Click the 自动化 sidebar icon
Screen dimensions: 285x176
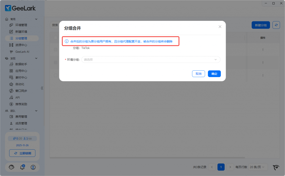pos(11,84)
